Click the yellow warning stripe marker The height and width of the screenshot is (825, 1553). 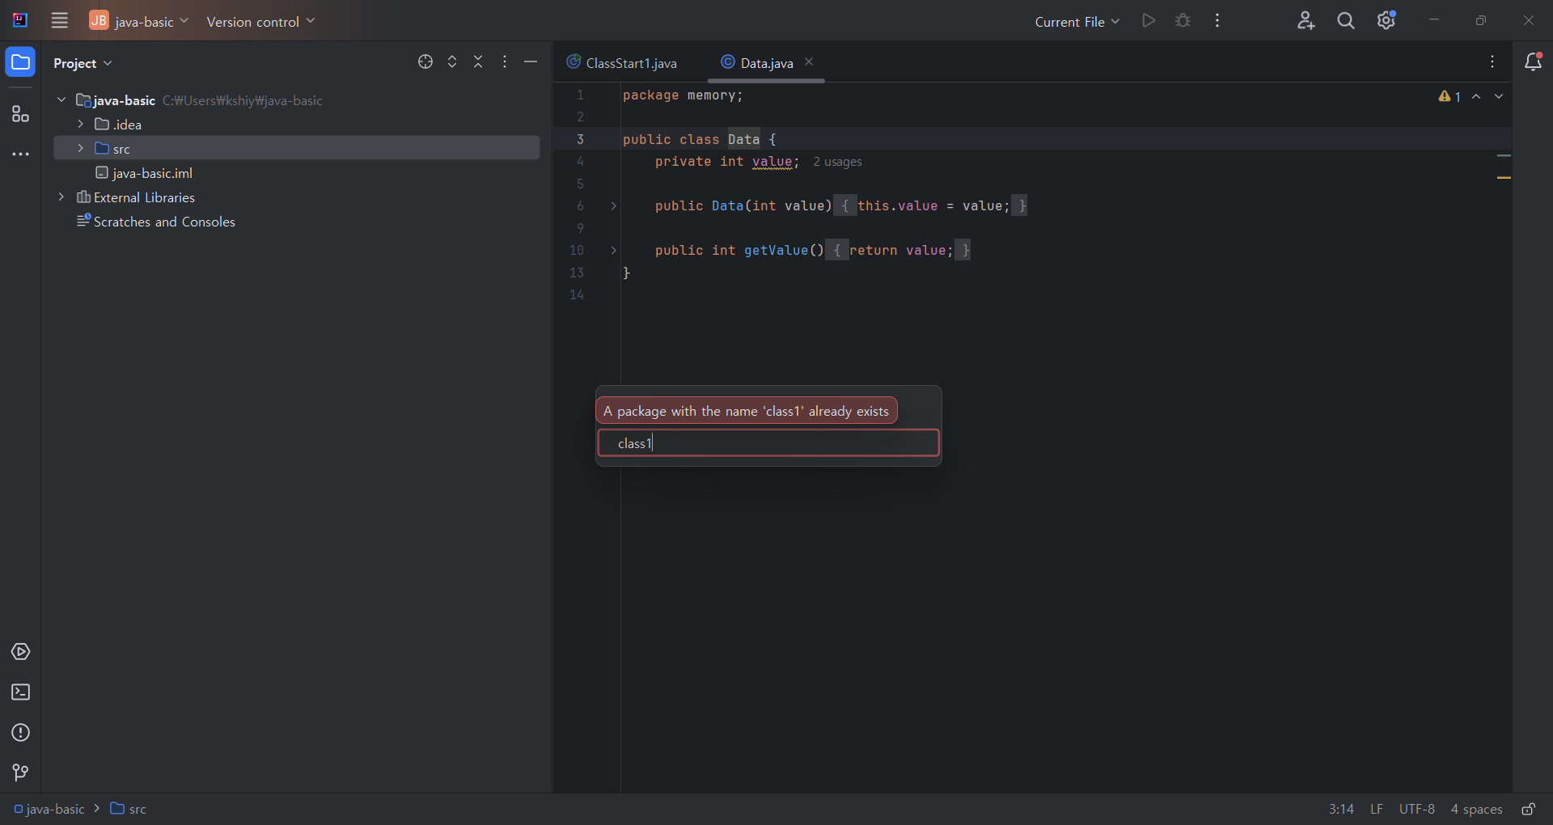point(1504,177)
